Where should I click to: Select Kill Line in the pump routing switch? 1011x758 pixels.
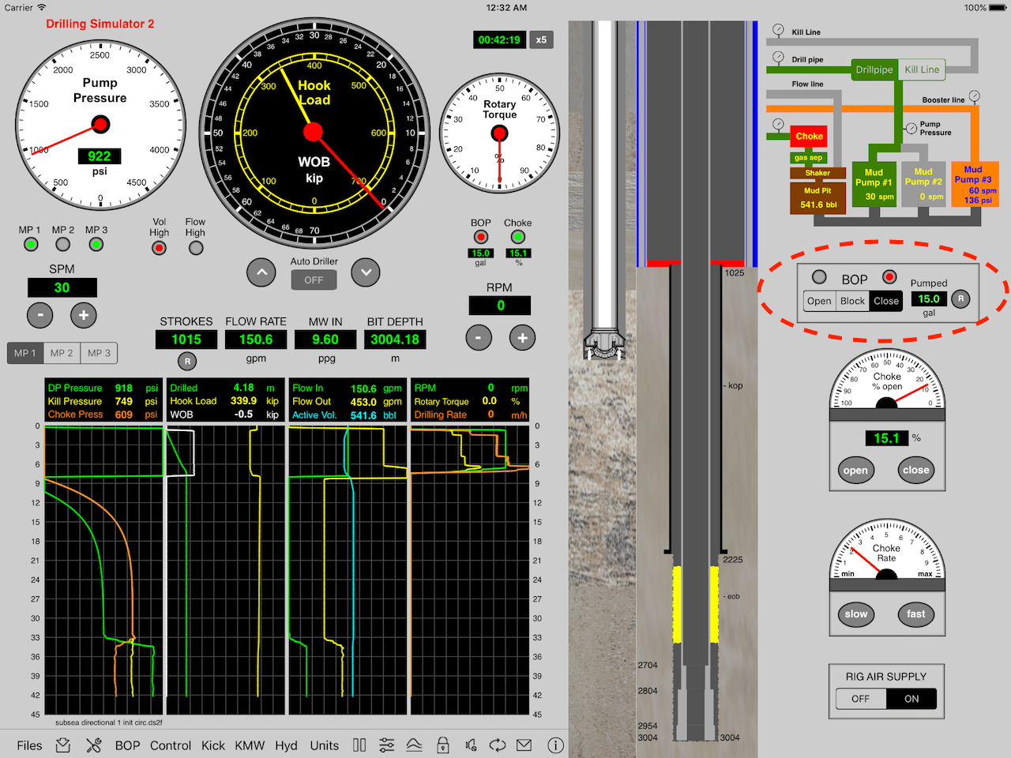[922, 69]
